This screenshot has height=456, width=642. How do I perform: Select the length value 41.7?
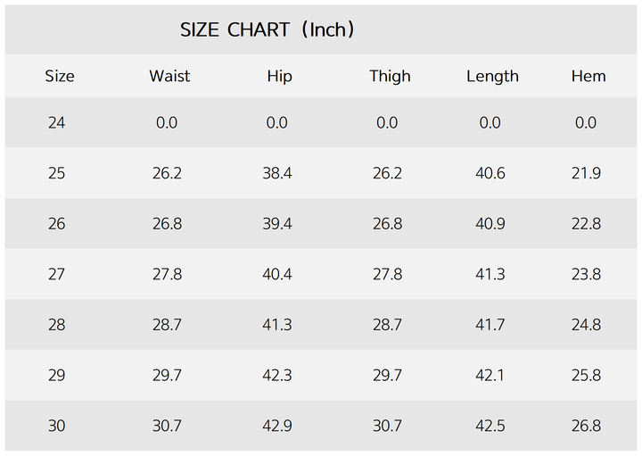(x=490, y=326)
